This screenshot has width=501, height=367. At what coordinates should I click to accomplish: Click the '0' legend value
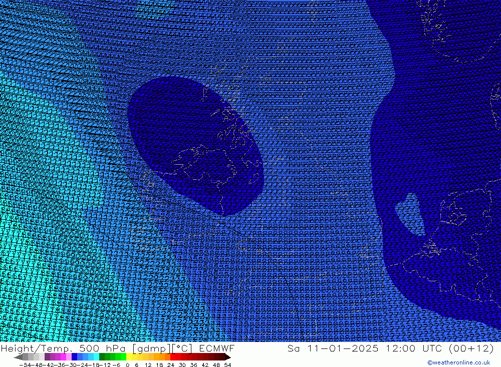click(x=127, y=365)
